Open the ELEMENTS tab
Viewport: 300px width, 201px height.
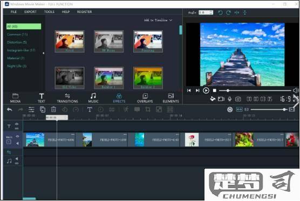[x=171, y=98]
